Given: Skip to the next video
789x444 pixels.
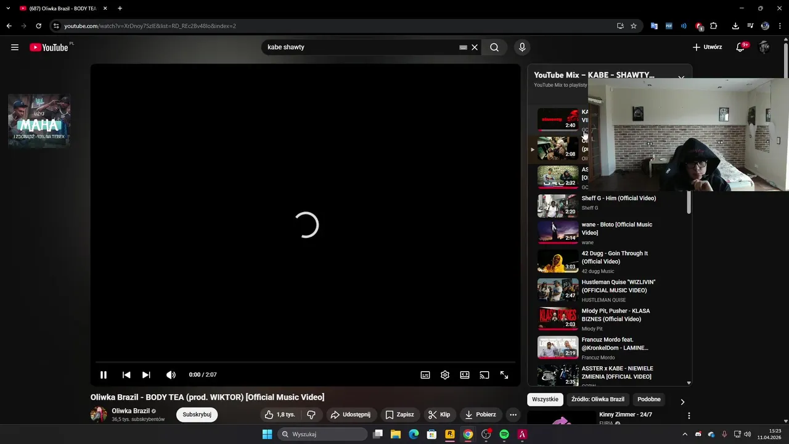Looking at the screenshot, I should 146,375.
